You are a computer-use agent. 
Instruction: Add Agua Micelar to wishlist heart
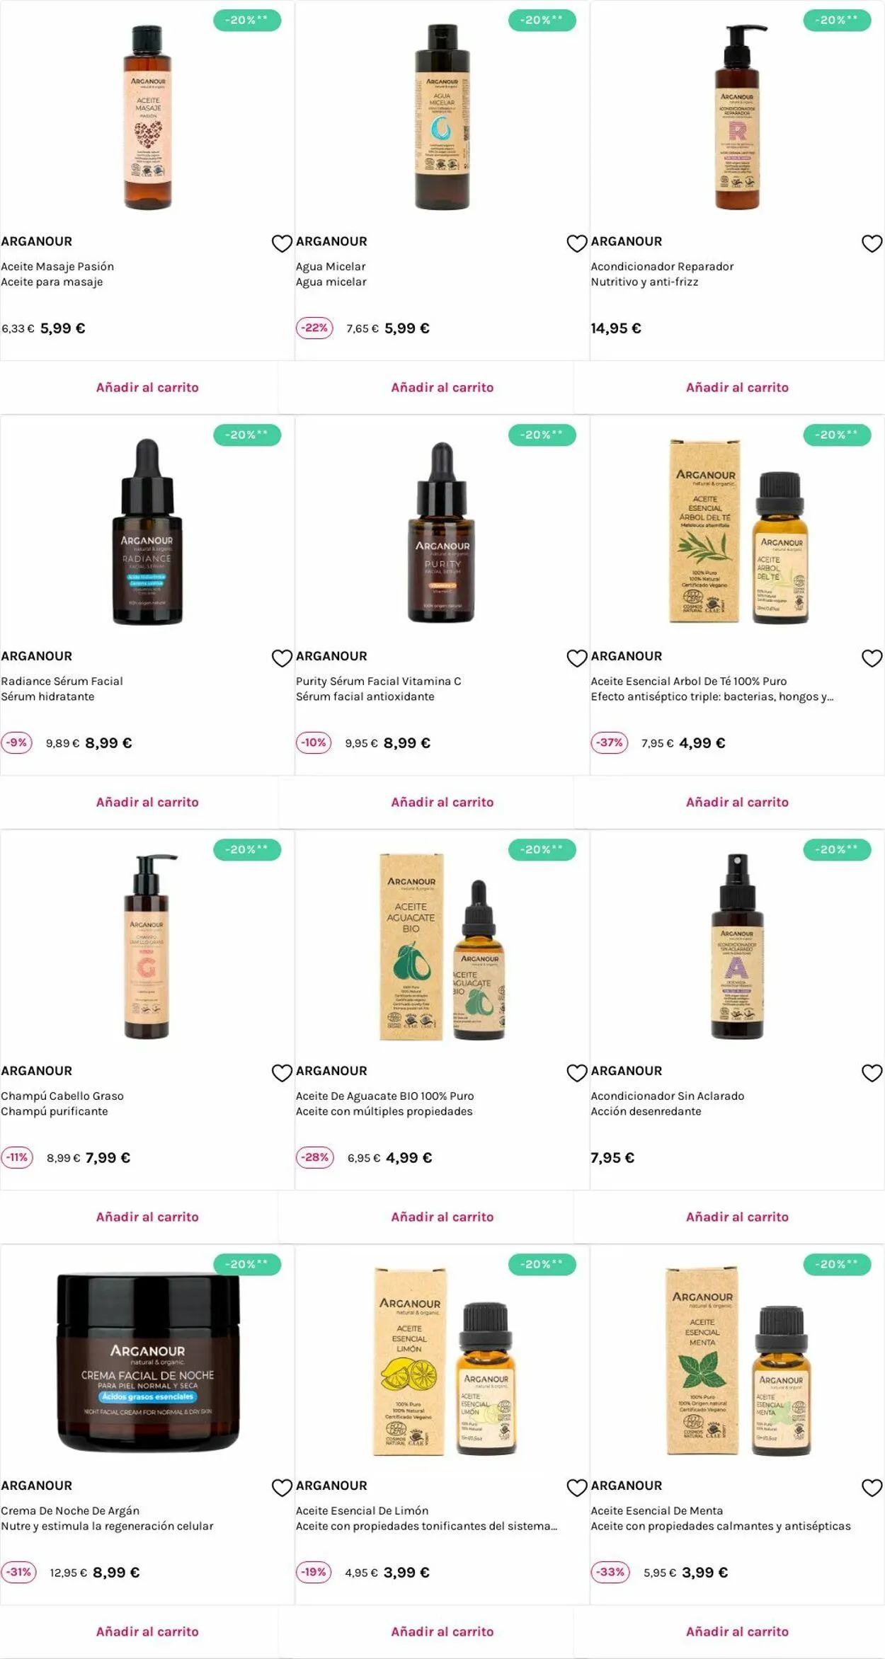(x=577, y=243)
